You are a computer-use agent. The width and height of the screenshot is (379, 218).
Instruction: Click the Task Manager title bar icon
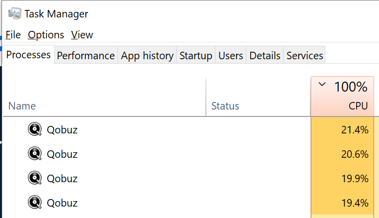(x=15, y=13)
